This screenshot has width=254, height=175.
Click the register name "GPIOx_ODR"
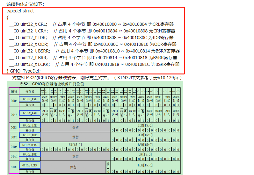click(30, 135)
